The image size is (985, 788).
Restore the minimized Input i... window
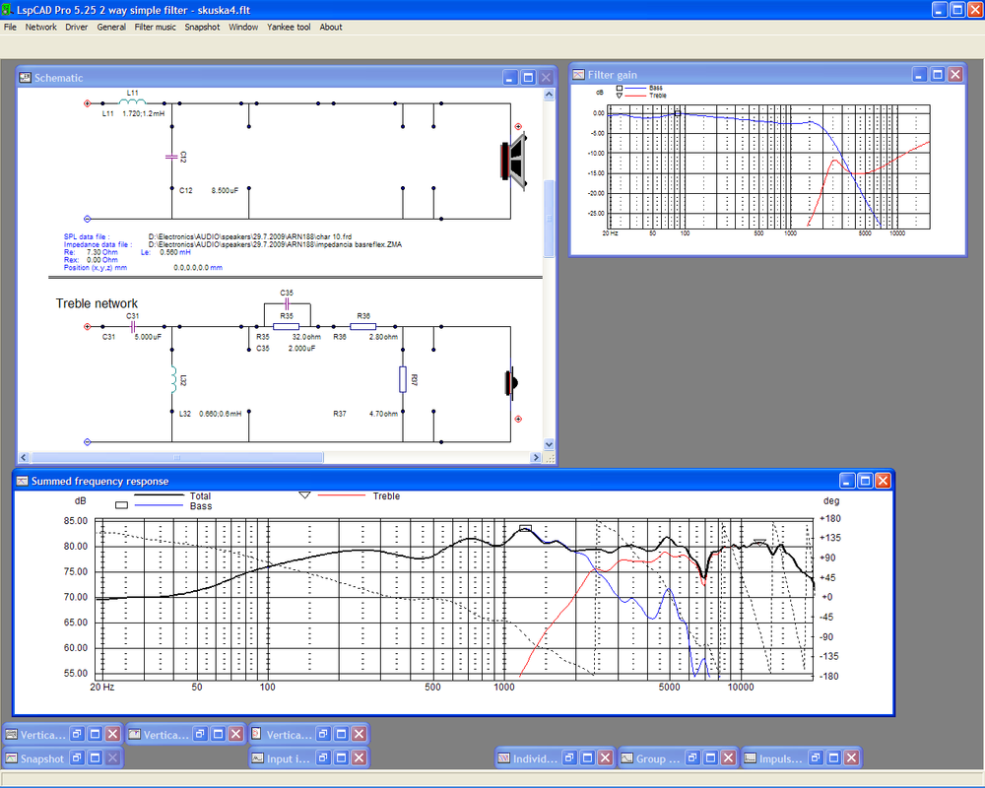(x=323, y=757)
